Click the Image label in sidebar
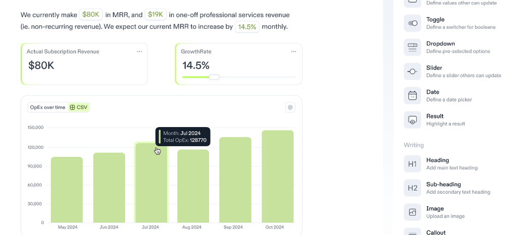 (x=435, y=209)
